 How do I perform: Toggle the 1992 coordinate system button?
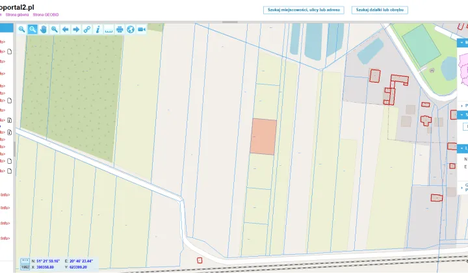25,267
